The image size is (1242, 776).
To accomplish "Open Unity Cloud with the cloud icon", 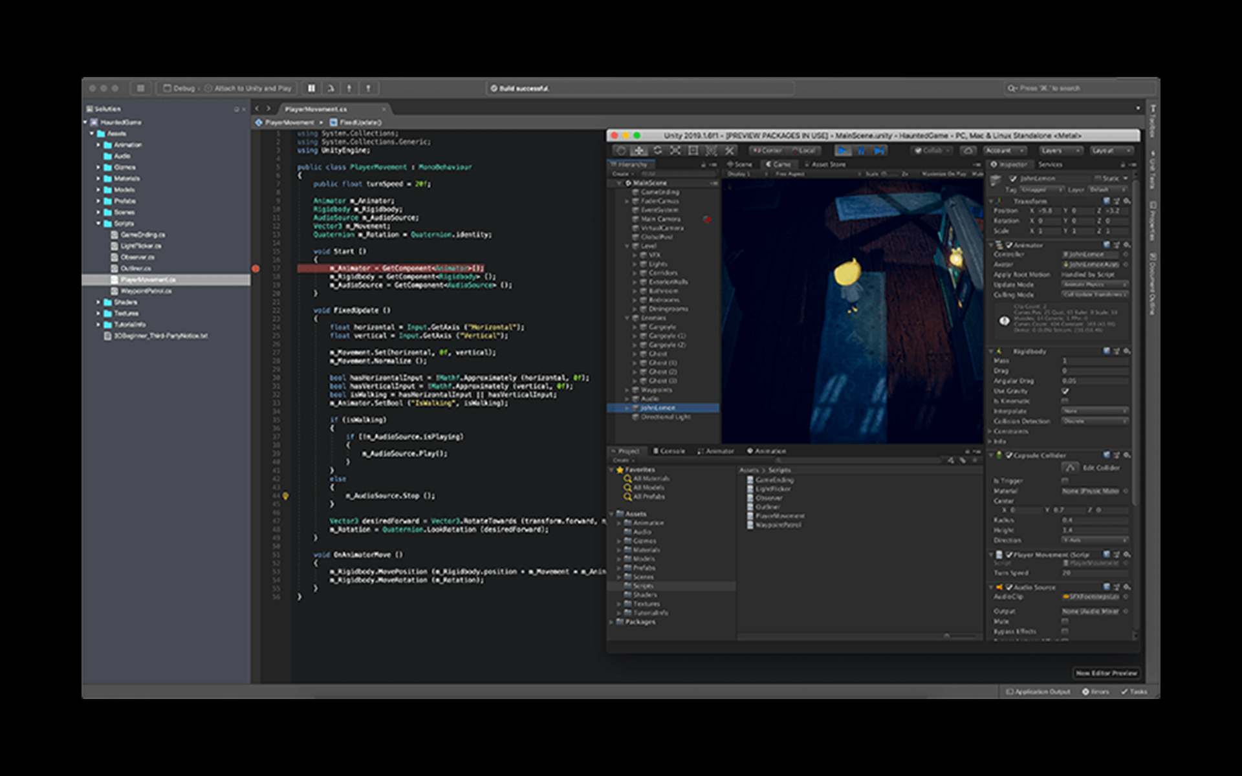I will tap(967, 150).
